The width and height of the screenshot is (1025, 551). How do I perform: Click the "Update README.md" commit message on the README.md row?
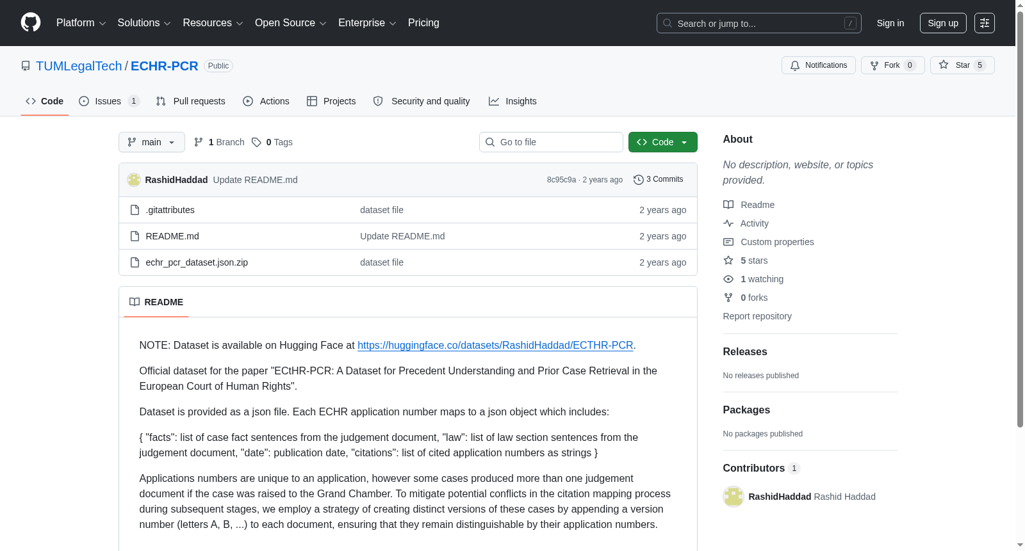[x=402, y=236]
